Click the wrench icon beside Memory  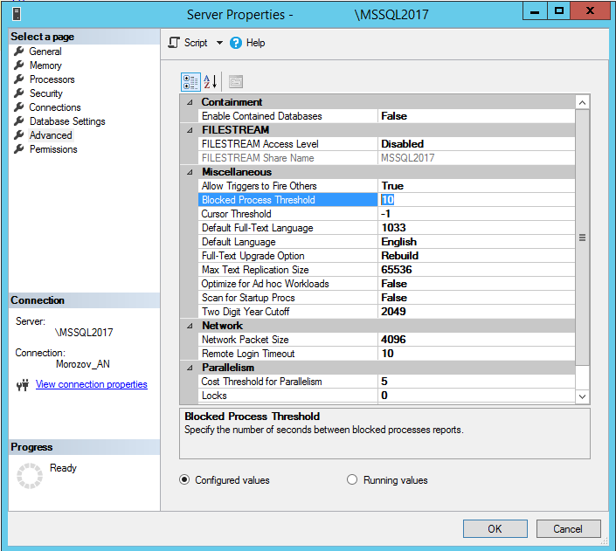[19, 65]
